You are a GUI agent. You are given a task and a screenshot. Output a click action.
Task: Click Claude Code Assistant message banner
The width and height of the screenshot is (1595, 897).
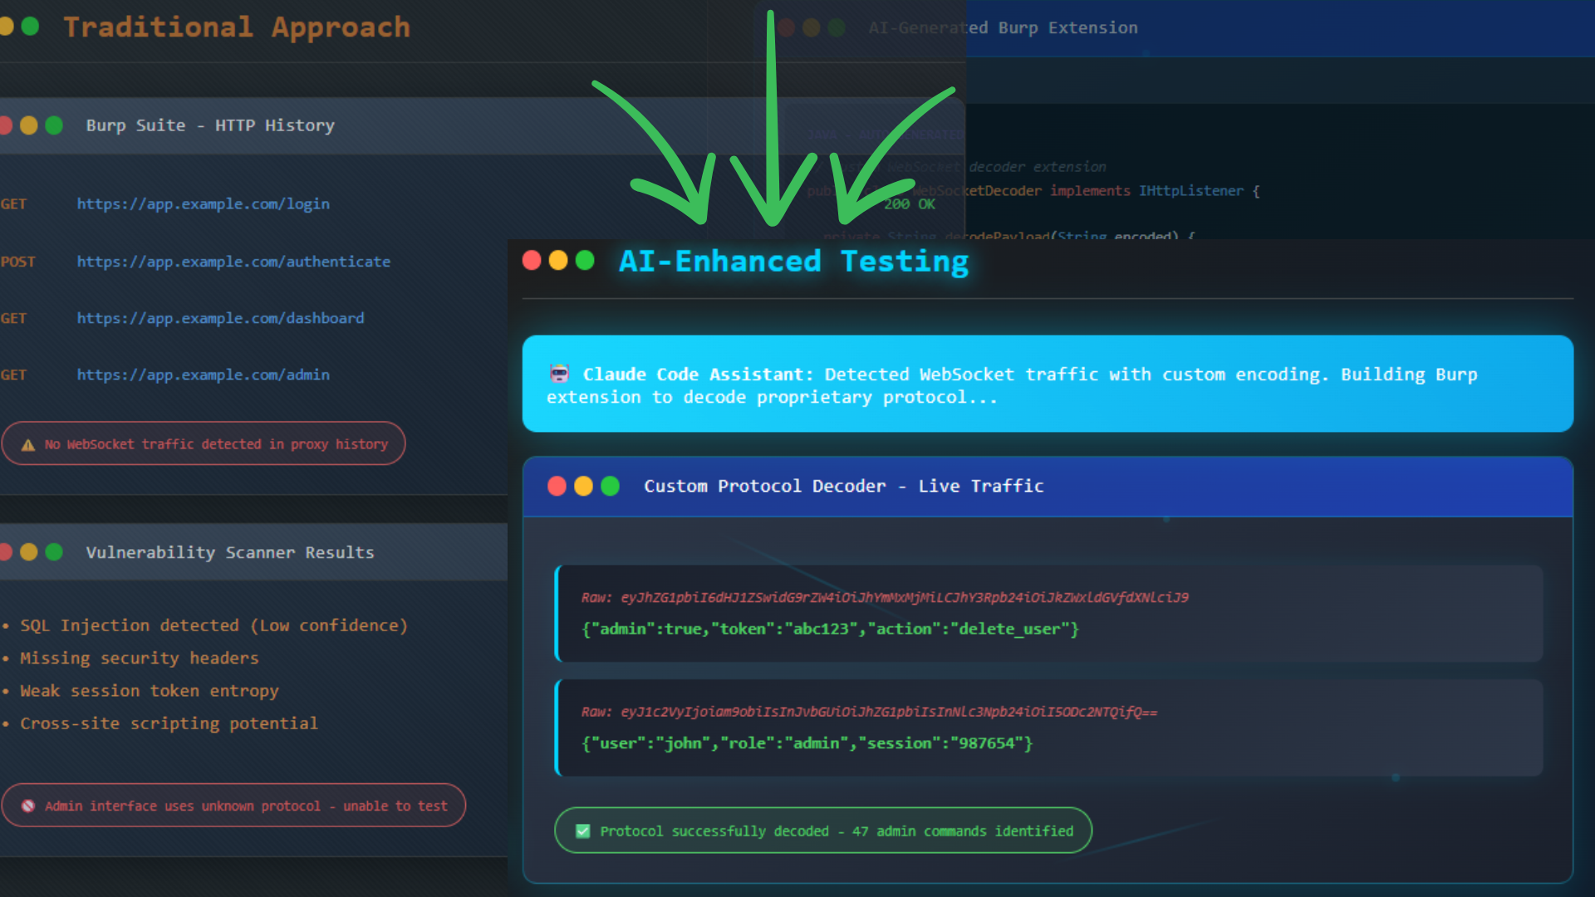point(1048,384)
